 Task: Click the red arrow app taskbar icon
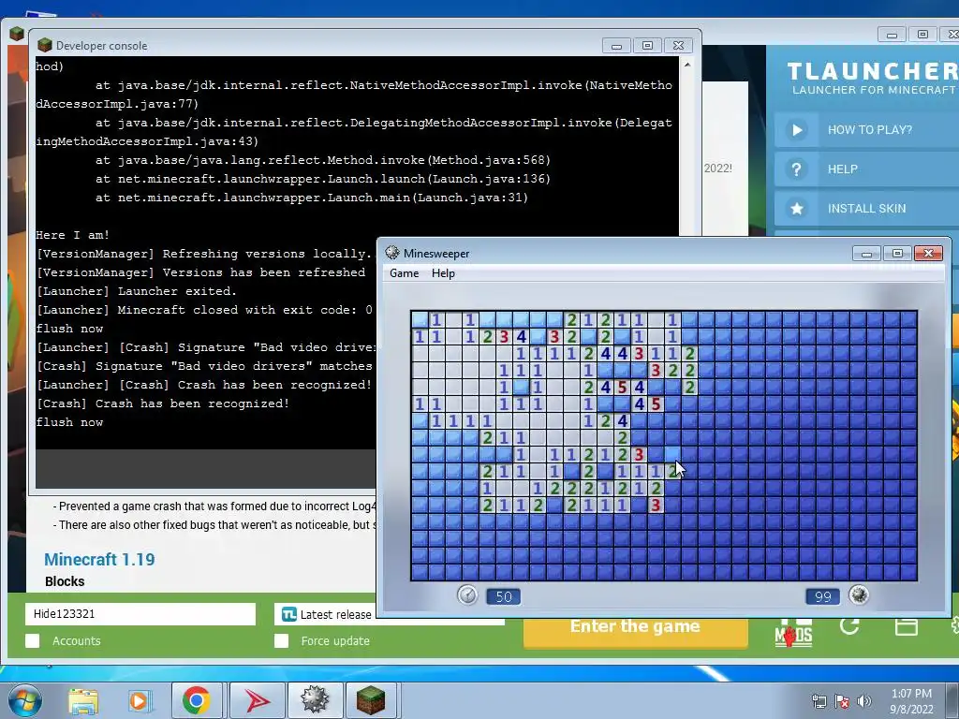pos(257,700)
